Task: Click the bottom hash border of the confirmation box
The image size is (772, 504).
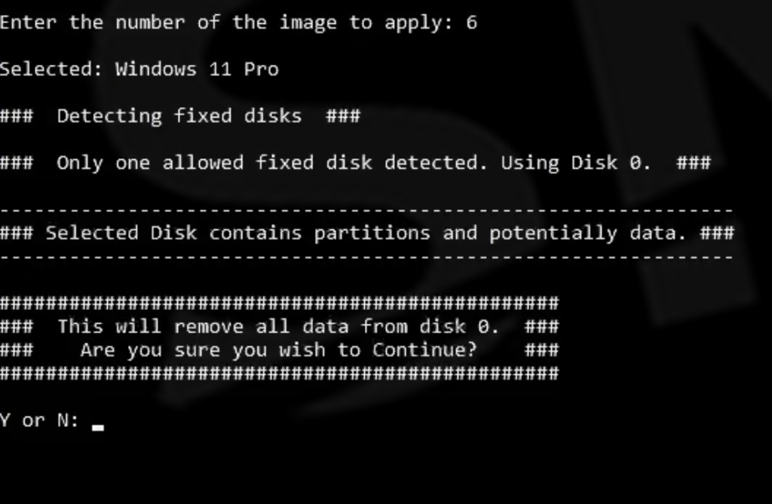Action: point(279,373)
